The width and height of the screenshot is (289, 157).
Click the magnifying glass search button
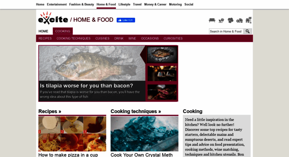pyautogui.click(x=248, y=31)
